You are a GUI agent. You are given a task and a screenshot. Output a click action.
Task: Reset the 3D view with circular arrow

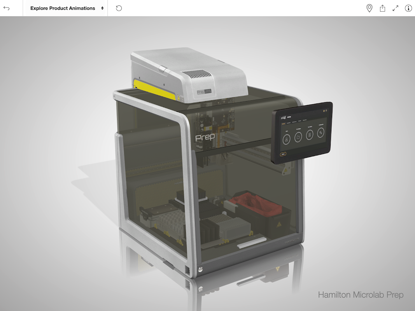point(119,8)
